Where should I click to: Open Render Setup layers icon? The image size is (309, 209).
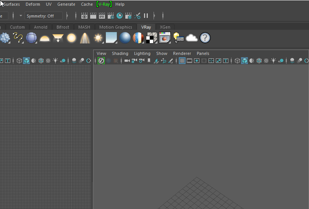128,16
